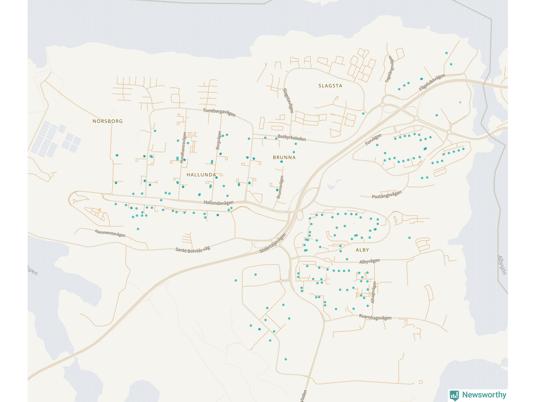Viewport: 536px width, 402px height.
Task: Click the HALLUNDA district label
Action: (x=201, y=175)
